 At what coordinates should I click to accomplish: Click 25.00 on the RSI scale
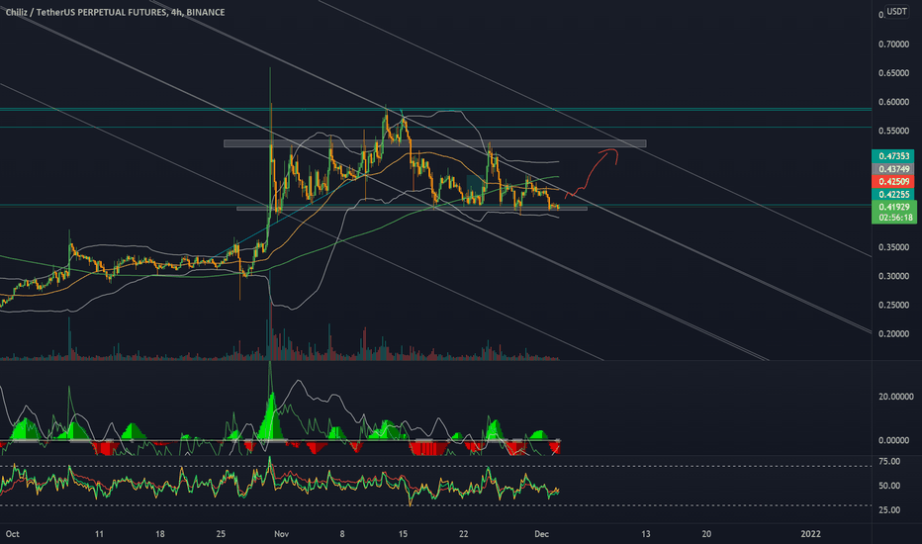(889, 509)
